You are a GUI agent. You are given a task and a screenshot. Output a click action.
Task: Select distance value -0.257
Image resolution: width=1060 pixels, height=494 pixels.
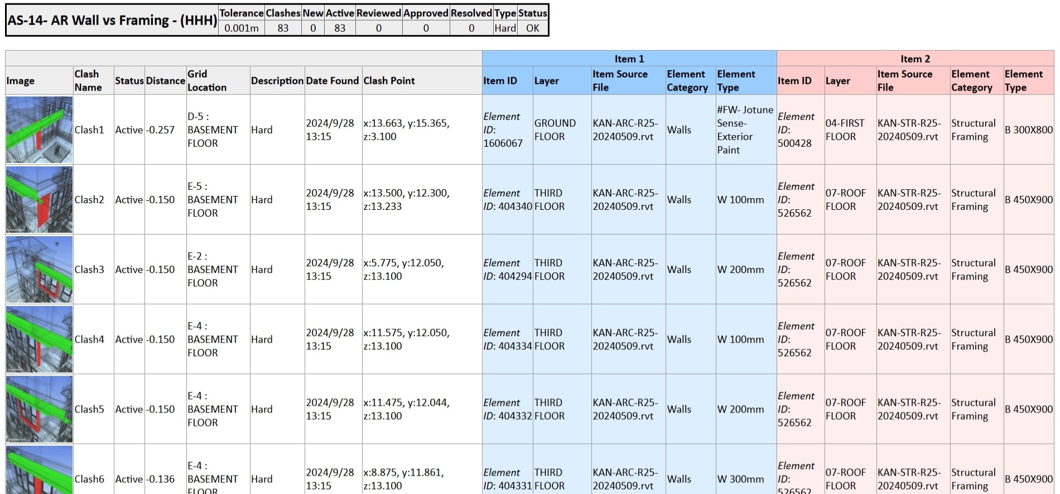coord(161,130)
